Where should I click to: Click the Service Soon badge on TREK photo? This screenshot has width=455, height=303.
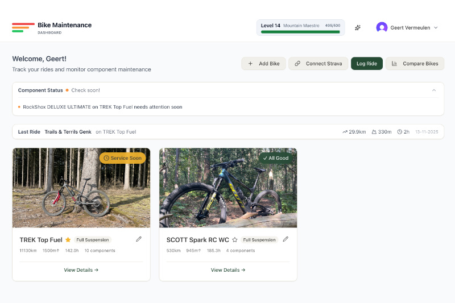pos(123,158)
